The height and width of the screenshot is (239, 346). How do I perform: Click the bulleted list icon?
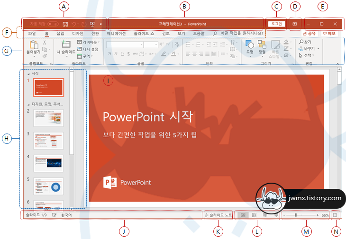[188, 44]
